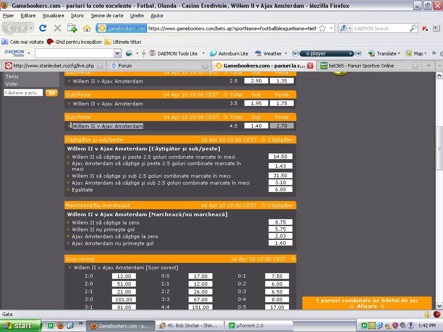Switch to the stanleybet.ro live tab
Viewport: 443px width, 332px height.
(x=54, y=66)
